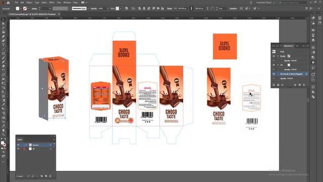The image size is (323, 182).
Task: Open the Effect menu
Action: [x=51, y=3]
